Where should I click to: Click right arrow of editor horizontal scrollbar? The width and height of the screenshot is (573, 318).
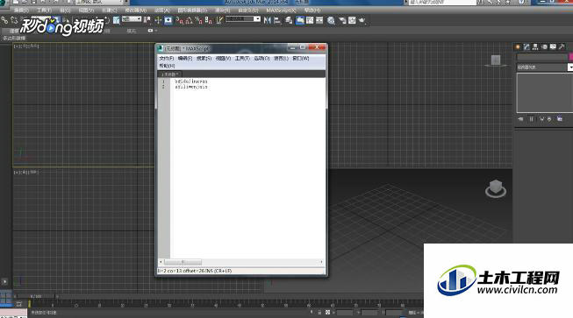321,262
